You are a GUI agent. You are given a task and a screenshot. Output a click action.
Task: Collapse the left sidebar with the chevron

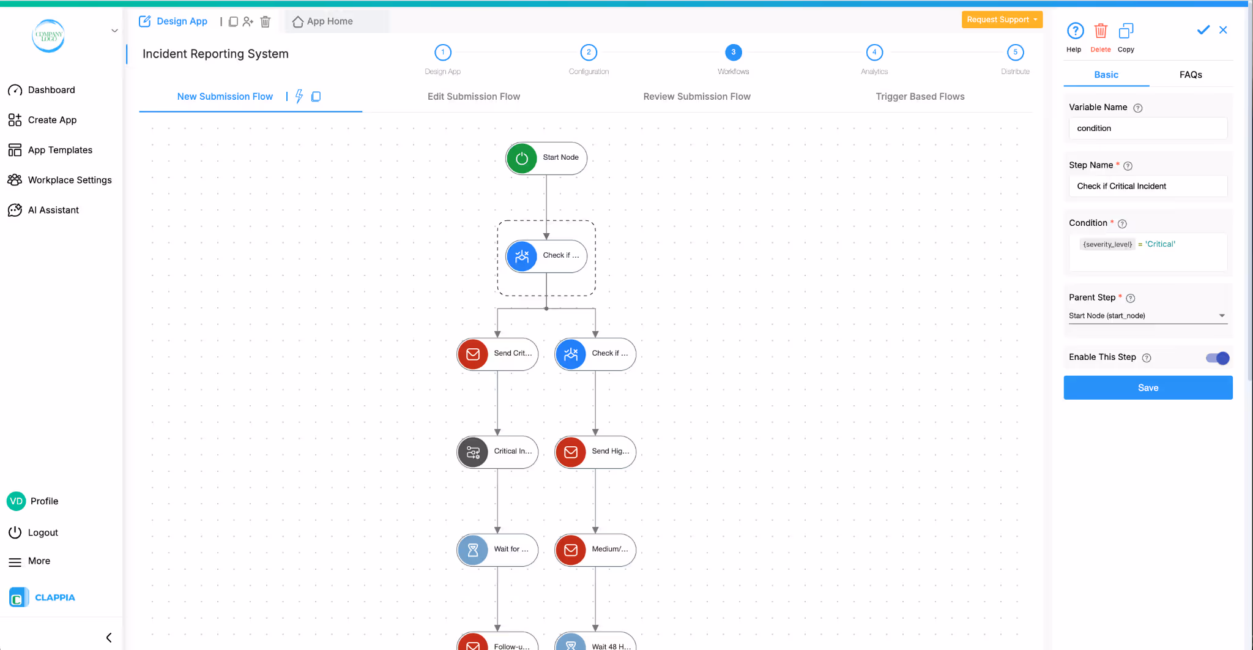click(109, 637)
